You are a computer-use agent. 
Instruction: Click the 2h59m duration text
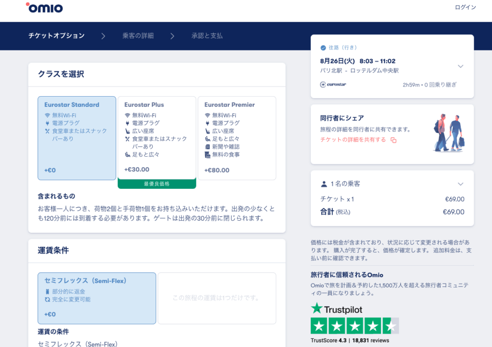click(x=411, y=85)
